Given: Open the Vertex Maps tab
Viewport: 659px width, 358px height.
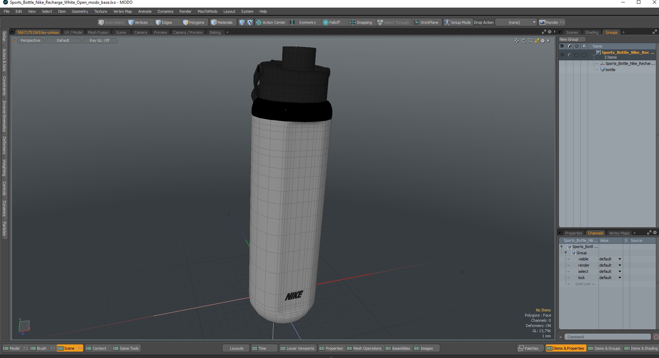Looking at the screenshot, I should pyautogui.click(x=619, y=233).
